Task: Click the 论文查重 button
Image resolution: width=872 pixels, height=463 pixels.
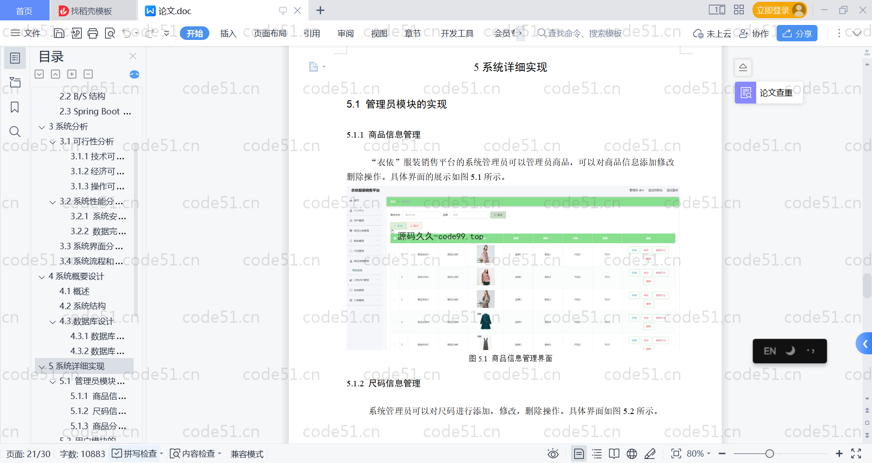Action: 768,93
